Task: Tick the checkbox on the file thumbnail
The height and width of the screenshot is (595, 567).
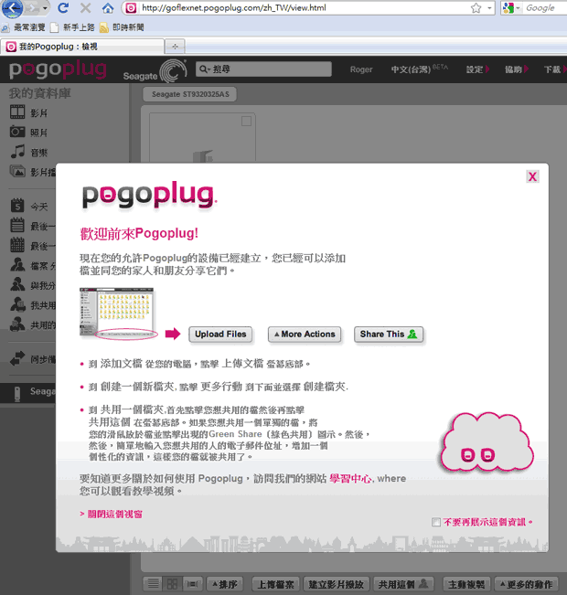Action: (246, 122)
